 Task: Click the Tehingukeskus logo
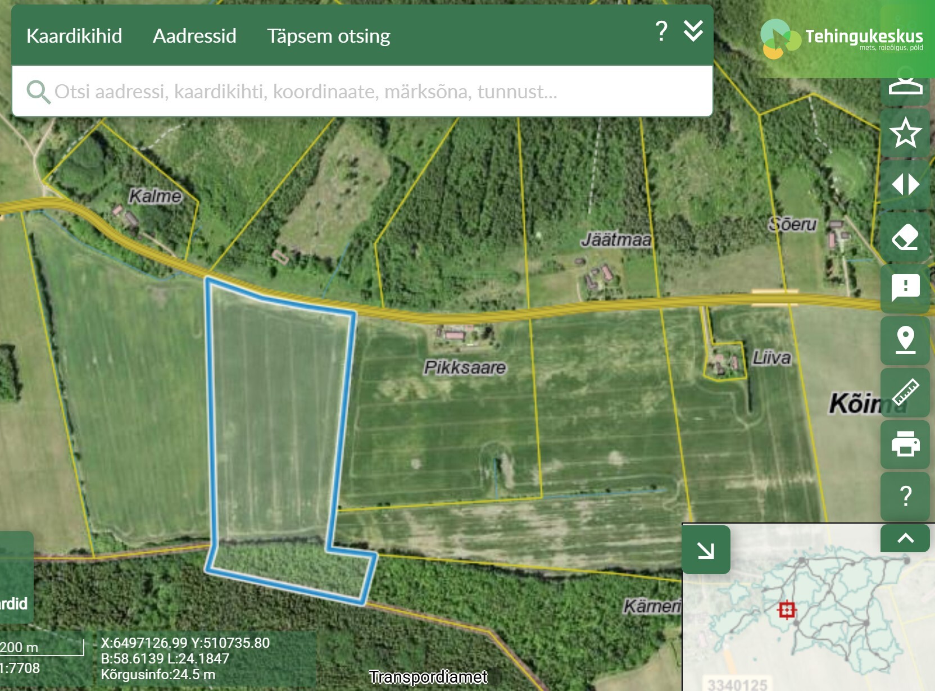click(x=841, y=38)
